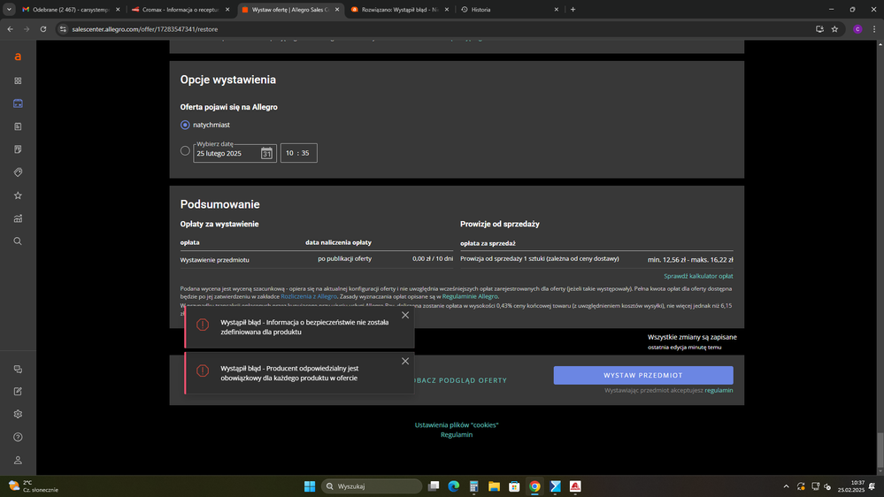Viewport: 884px width, 497px height.
Task: Switch to the Historia tab
Action: pyautogui.click(x=511, y=10)
